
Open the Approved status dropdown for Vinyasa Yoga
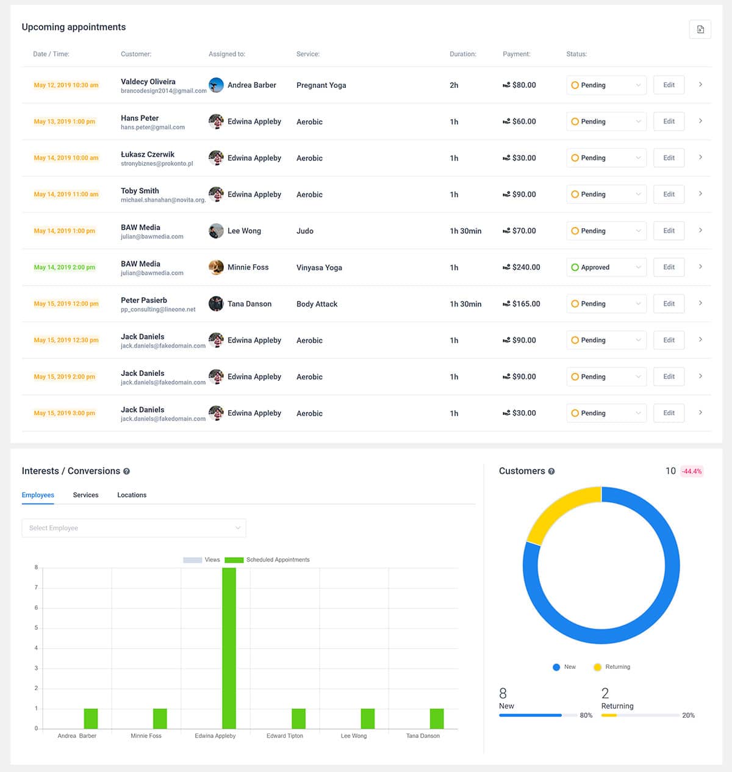coord(606,267)
